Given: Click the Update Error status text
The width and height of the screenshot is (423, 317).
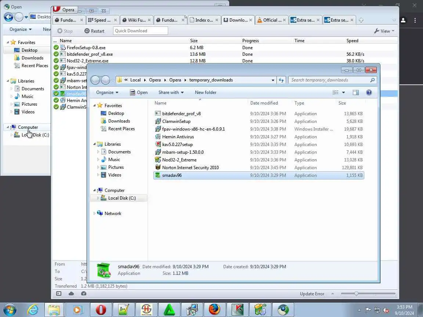Looking at the screenshot, I should (312, 294).
